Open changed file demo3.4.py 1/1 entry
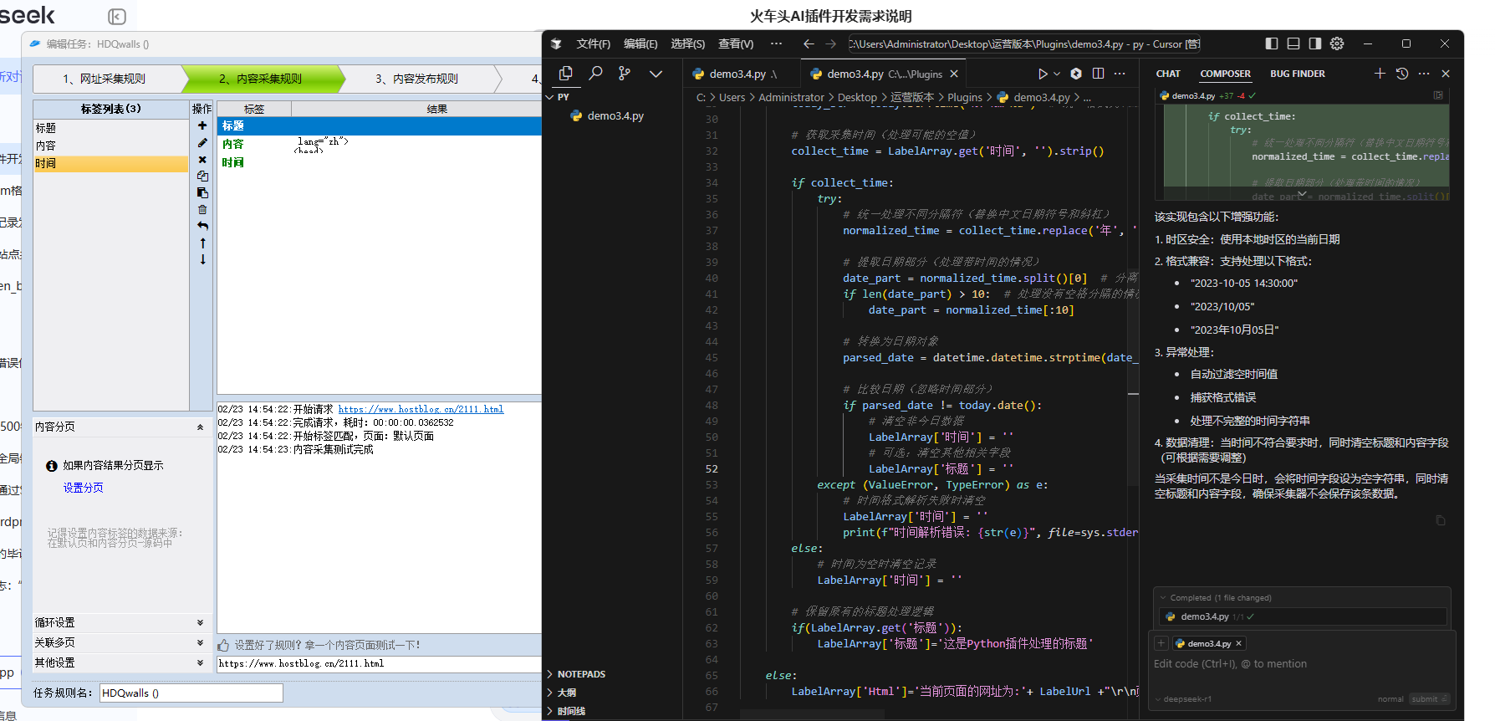 coord(1303,616)
